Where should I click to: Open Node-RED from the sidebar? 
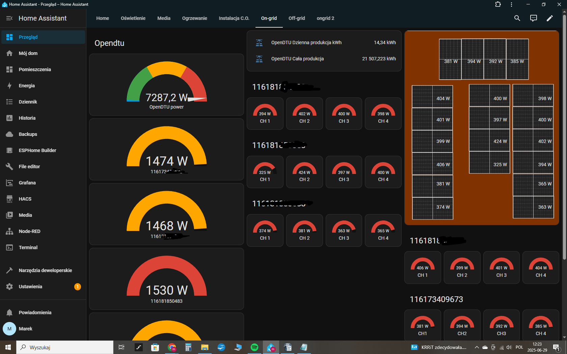click(x=43, y=231)
